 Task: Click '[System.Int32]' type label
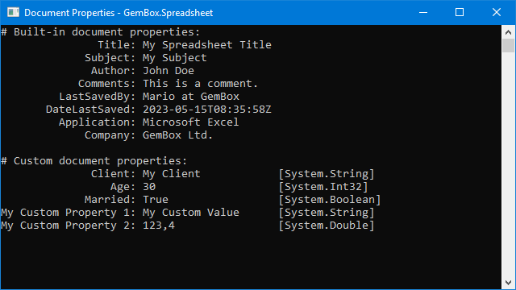coord(323,187)
